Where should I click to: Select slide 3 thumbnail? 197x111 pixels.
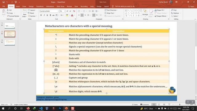[x=10, y=43]
